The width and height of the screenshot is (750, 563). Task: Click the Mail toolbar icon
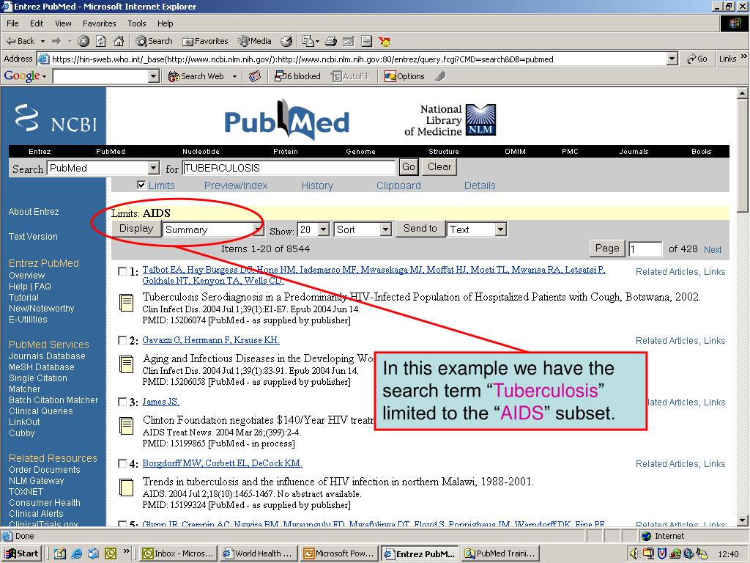click(311, 41)
